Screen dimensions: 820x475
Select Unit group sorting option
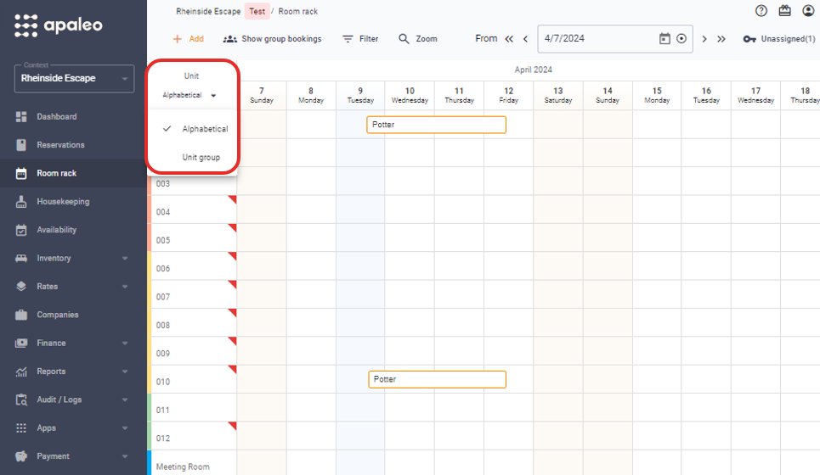201,157
